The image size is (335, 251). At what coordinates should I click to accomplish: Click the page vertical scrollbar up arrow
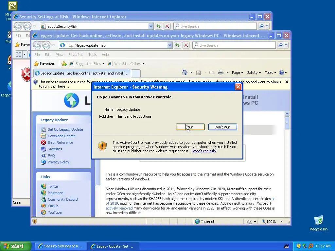[287, 114]
